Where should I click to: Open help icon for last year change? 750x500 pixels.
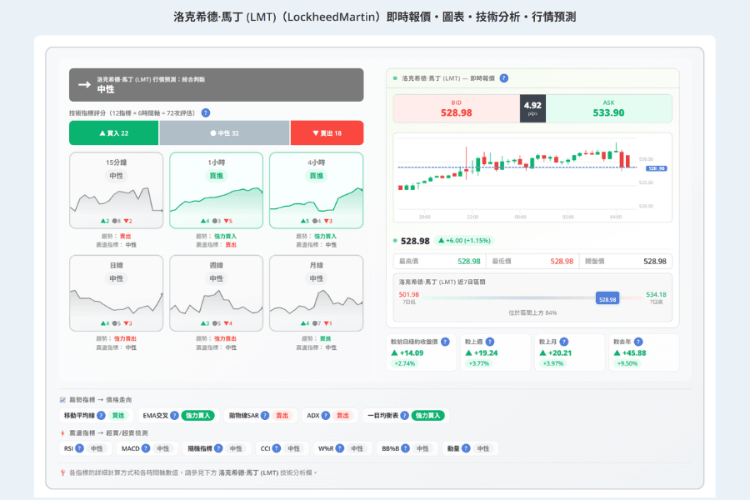pos(638,342)
